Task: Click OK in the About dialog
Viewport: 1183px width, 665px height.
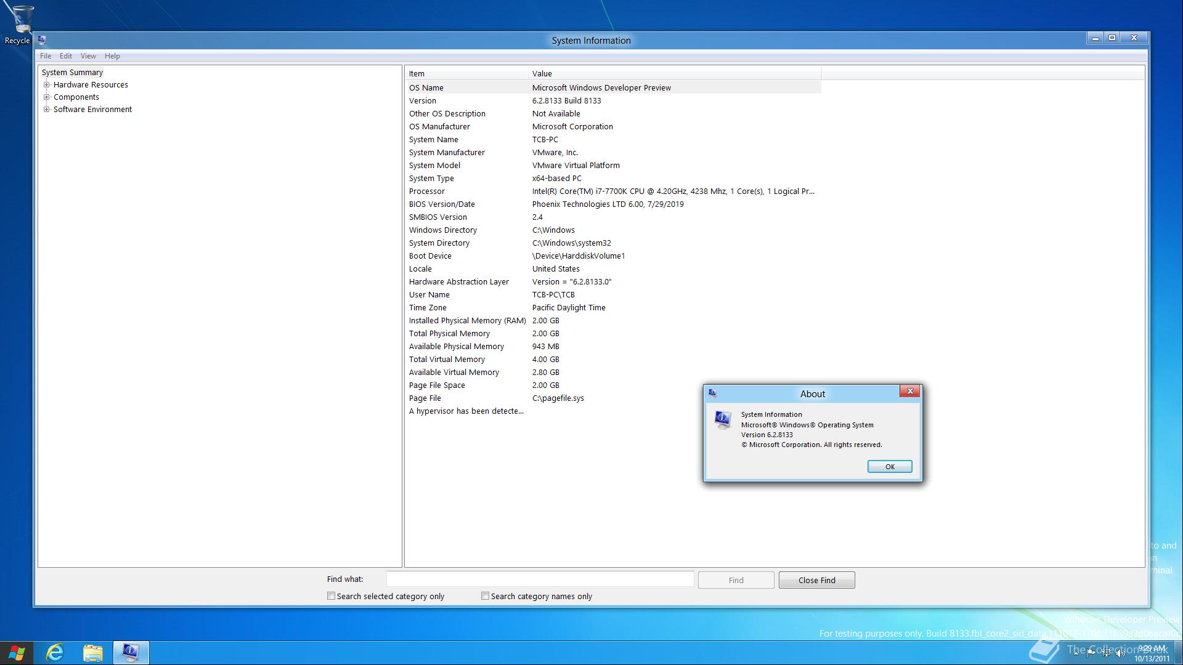Action: [890, 467]
